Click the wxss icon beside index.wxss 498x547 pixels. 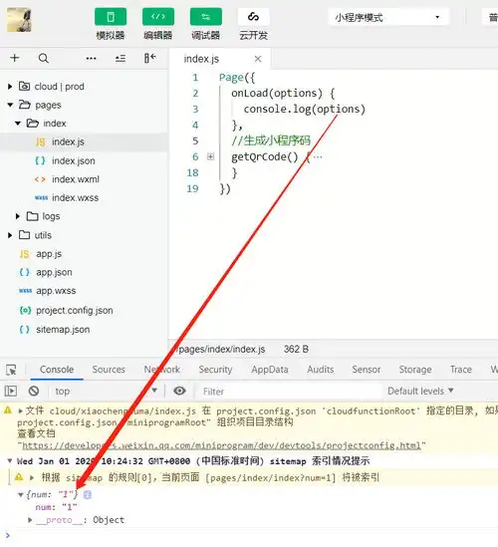click(41, 198)
